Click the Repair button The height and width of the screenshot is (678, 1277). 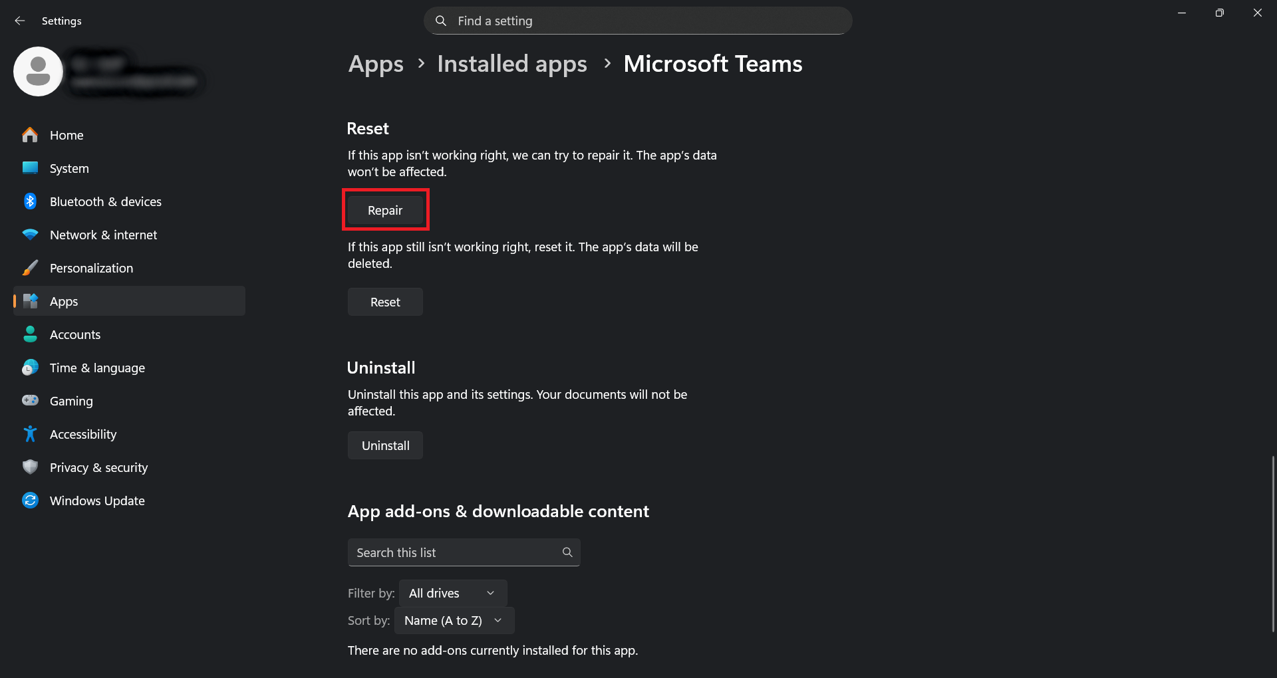[x=385, y=210]
